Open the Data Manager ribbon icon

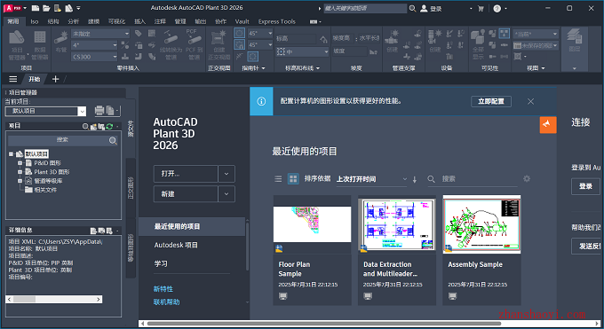point(40,45)
